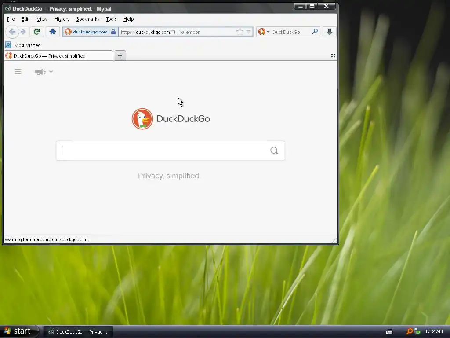
Task: Bookmark this page with the star icon
Action: click(x=240, y=32)
